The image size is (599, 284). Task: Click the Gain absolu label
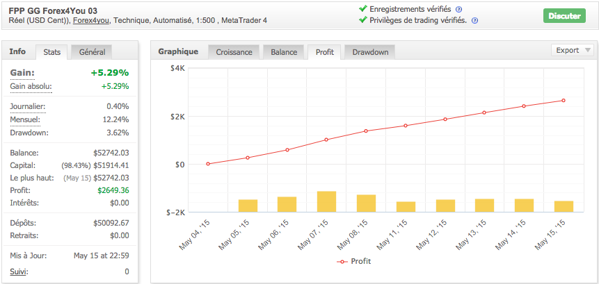tap(31, 86)
